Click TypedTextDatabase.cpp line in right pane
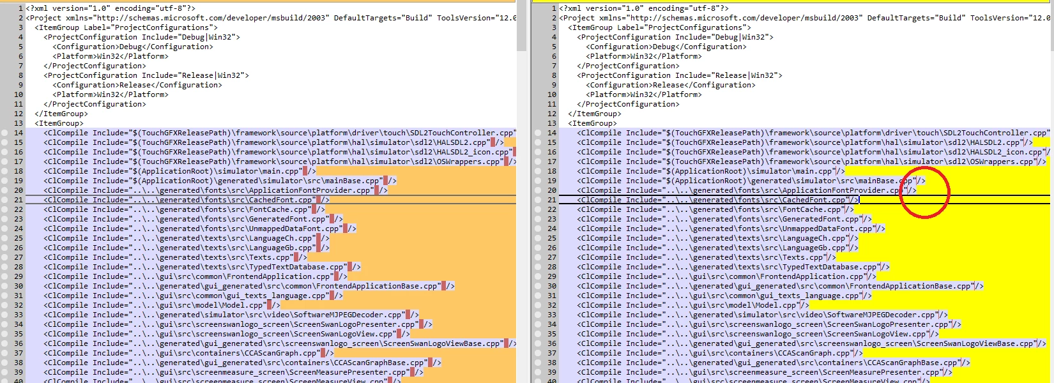This screenshot has width=1054, height=383. (733, 267)
